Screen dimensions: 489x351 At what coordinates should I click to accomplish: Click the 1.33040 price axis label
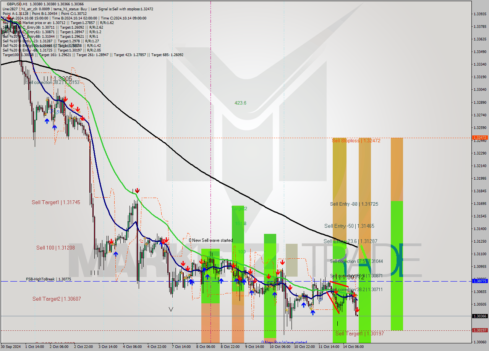480,90
